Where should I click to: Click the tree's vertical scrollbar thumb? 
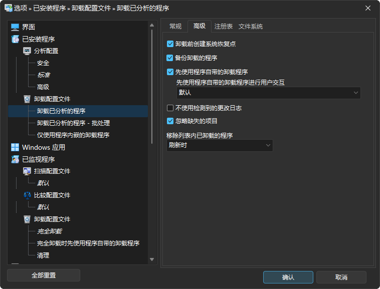pyautogui.click(x=152, y=87)
